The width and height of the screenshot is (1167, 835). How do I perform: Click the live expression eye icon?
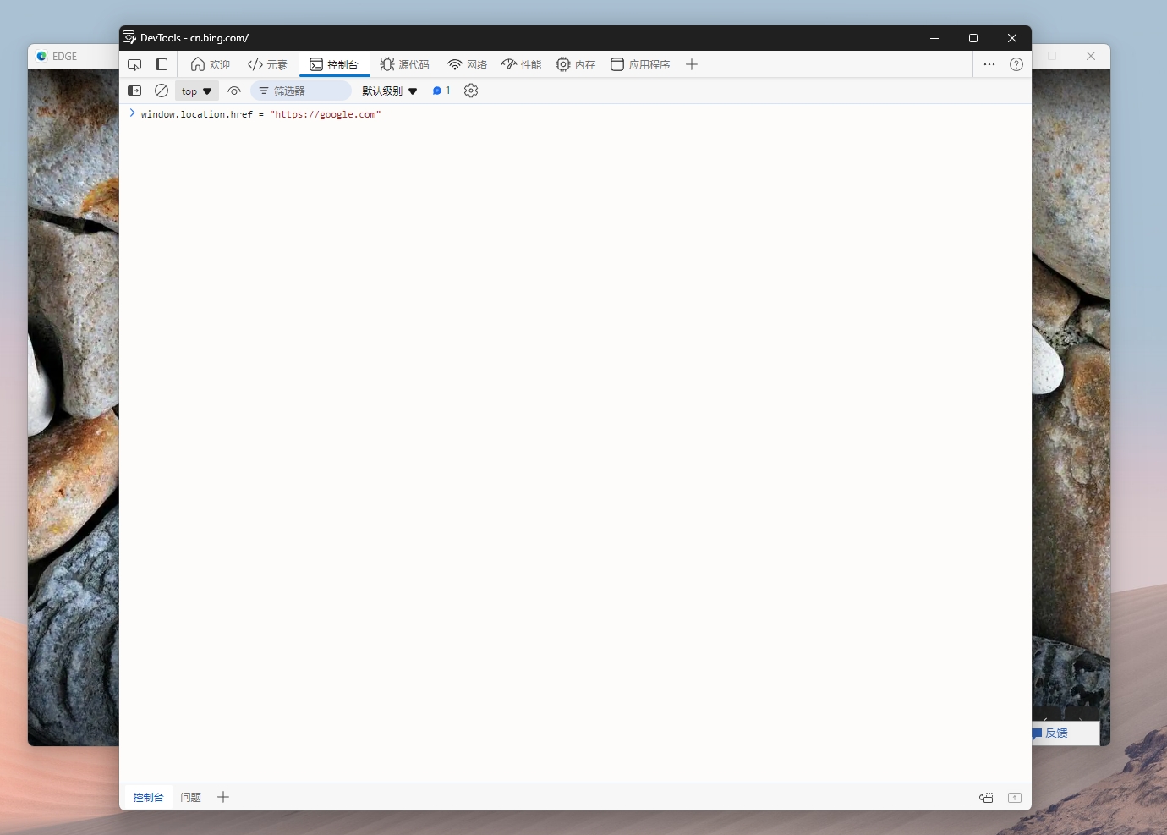[x=234, y=91]
